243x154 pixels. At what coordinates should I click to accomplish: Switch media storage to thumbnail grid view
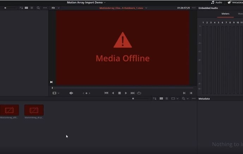click(x=26, y=8)
